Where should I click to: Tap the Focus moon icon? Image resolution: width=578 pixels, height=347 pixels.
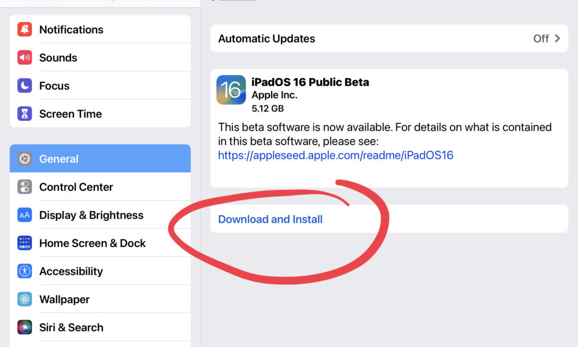click(25, 86)
